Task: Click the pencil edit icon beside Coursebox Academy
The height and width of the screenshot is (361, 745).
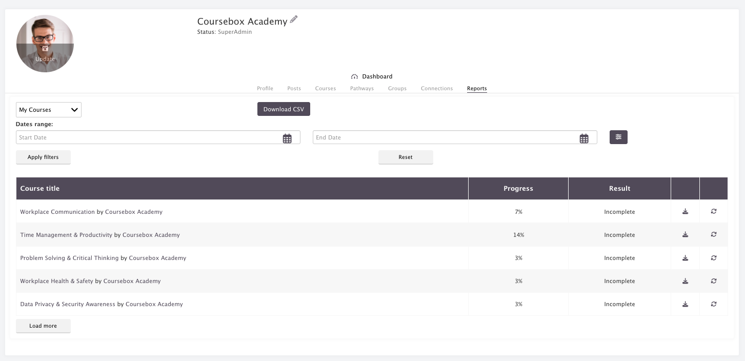Action: coord(294,19)
